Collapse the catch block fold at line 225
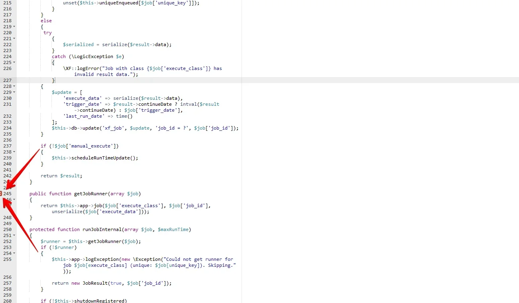Image resolution: width=519 pixels, height=303 pixels. click(14, 62)
